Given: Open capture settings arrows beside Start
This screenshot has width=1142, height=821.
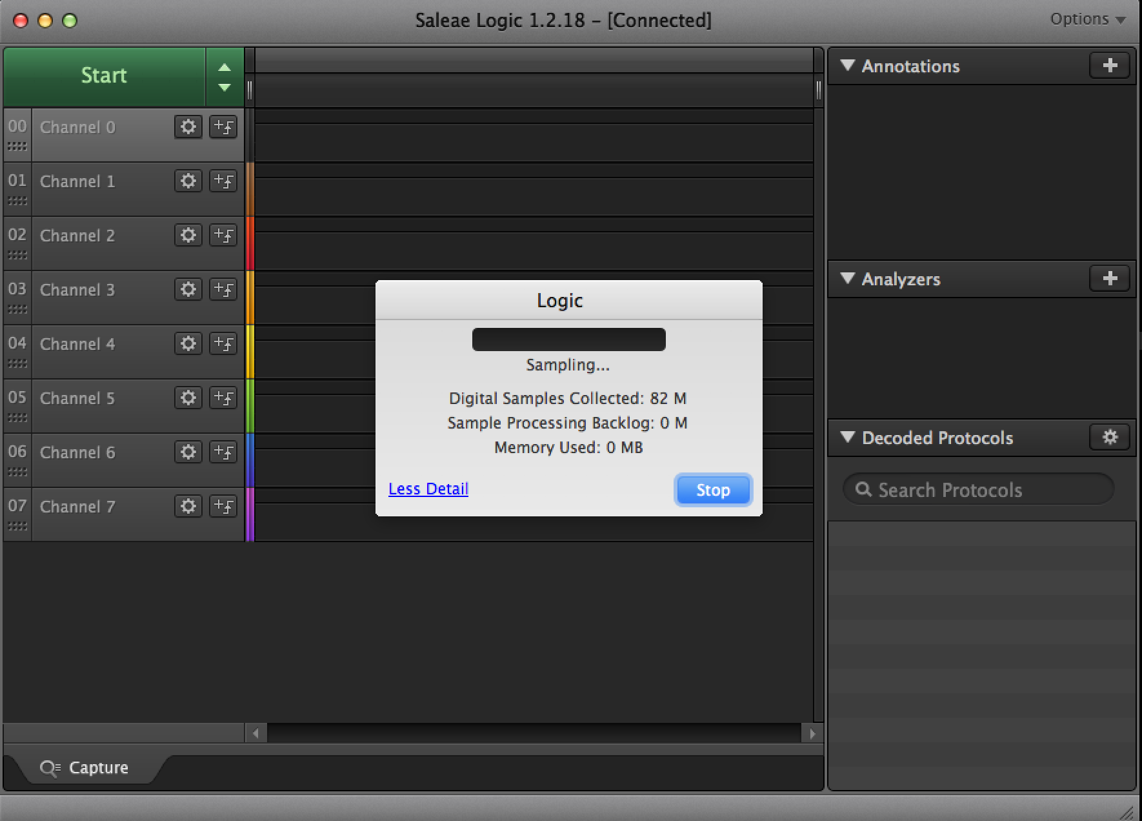Looking at the screenshot, I should click(224, 77).
